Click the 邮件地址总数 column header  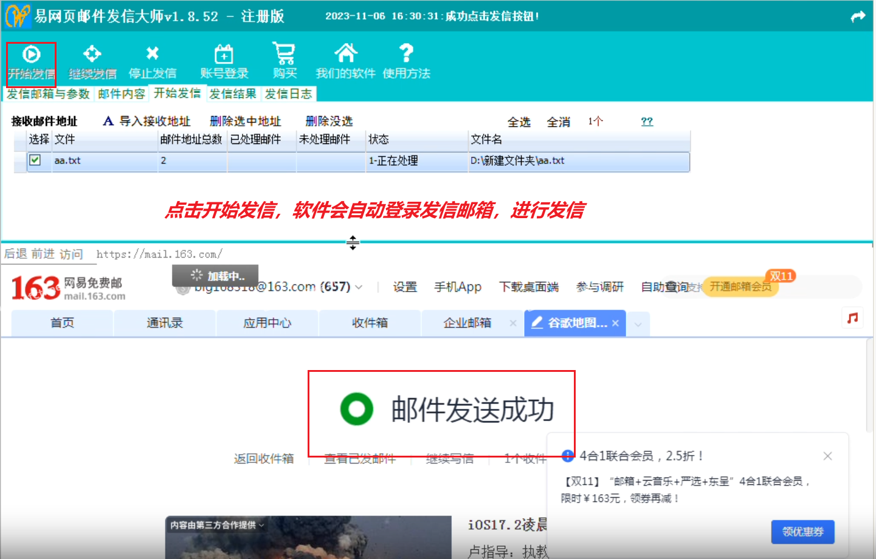pos(192,140)
